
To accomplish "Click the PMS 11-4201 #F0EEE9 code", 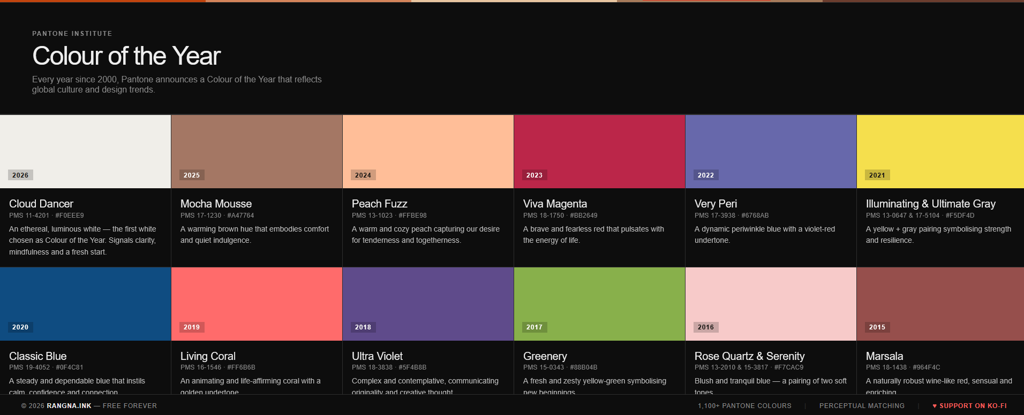I will pos(47,216).
